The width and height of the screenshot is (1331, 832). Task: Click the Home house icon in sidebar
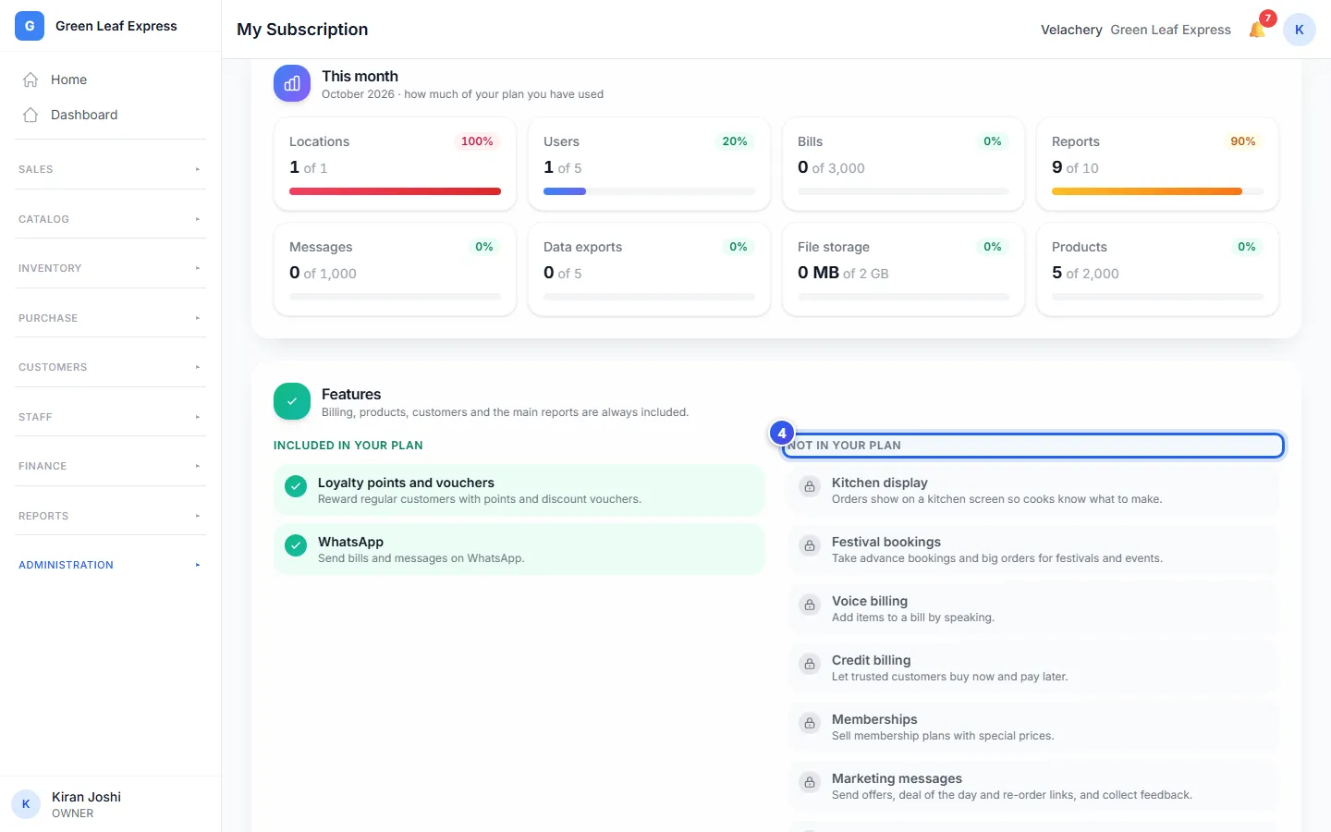[x=31, y=80]
